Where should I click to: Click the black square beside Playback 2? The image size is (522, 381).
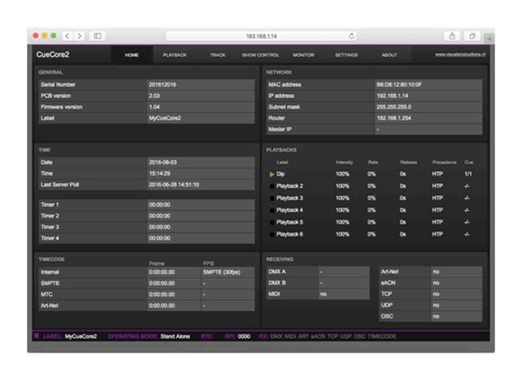pyautogui.click(x=272, y=186)
